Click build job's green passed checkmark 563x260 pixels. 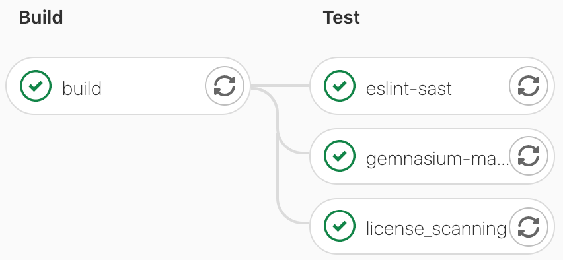(36, 86)
